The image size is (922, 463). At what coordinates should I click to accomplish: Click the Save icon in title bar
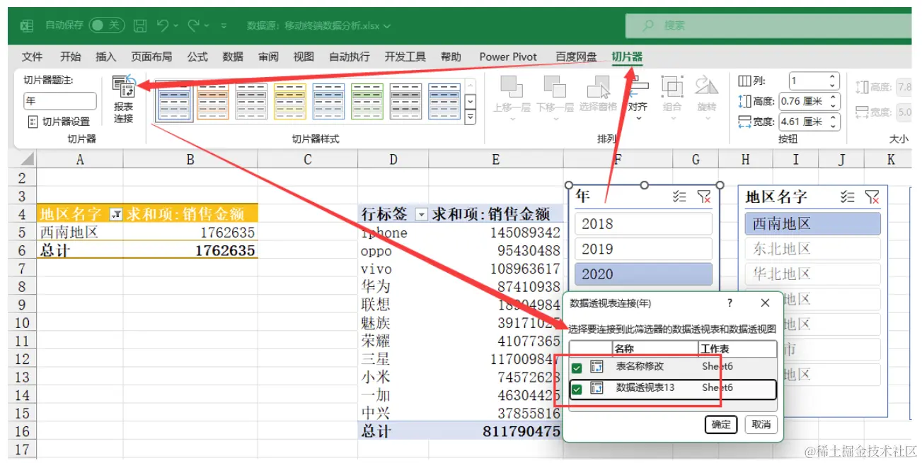(140, 25)
